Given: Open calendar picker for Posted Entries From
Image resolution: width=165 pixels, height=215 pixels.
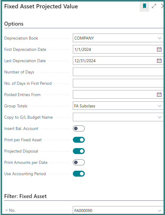Looking at the screenshot, I should (159, 95).
